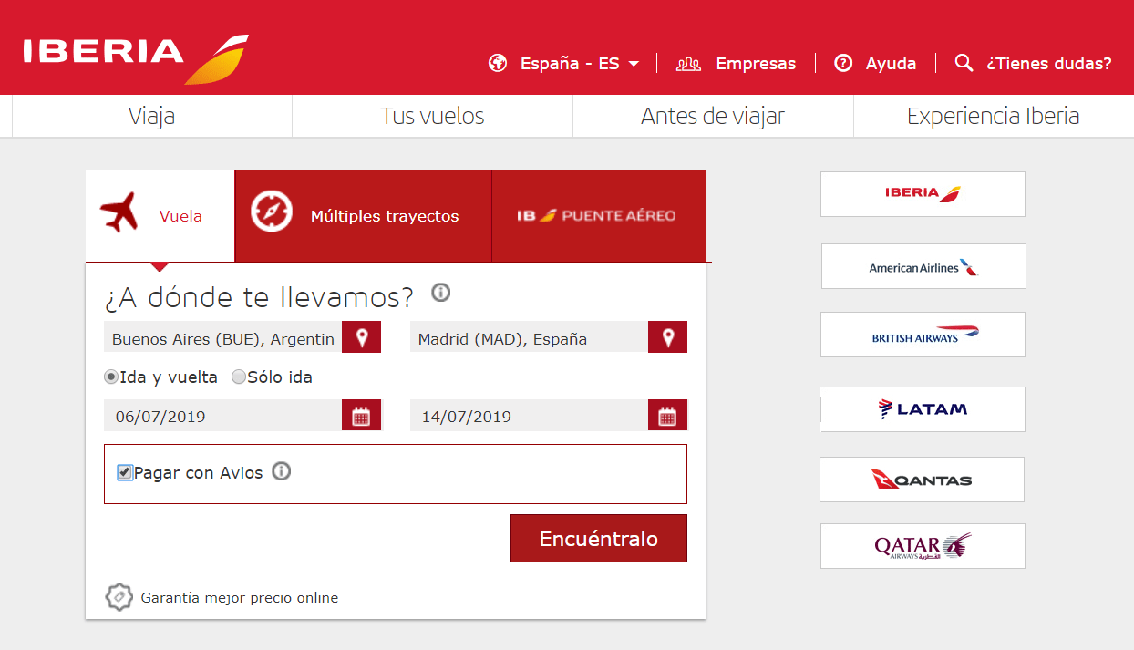
Task: Click the origin location pin icon
Action: click(361, 337)
